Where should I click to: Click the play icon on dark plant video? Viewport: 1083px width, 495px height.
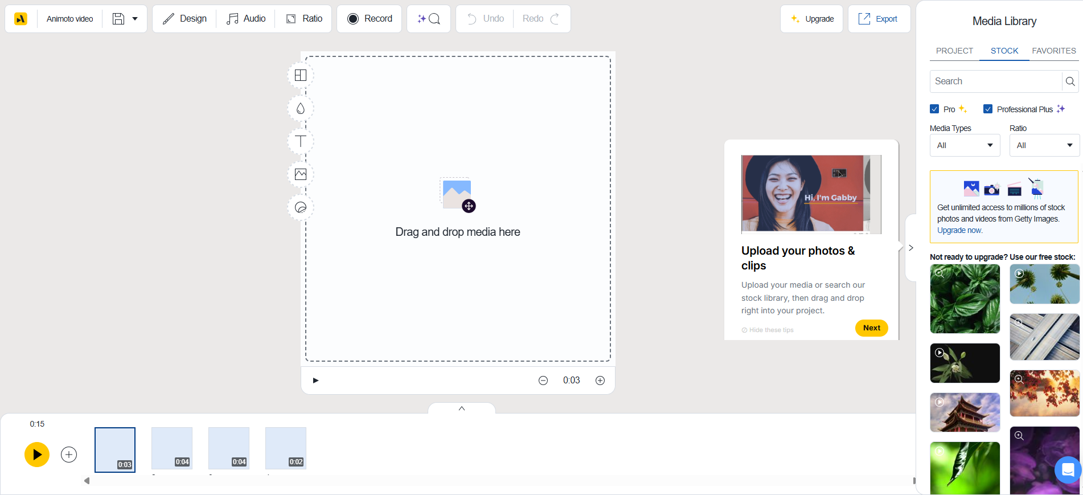(940, 353)
